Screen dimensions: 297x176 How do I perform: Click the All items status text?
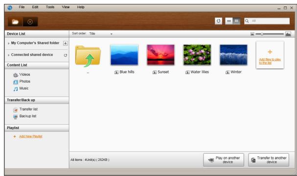click(x=90, y=160)
